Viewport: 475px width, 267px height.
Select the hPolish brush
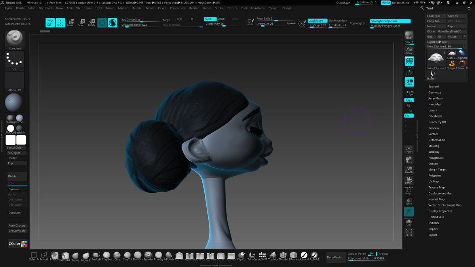coord(169,256)
